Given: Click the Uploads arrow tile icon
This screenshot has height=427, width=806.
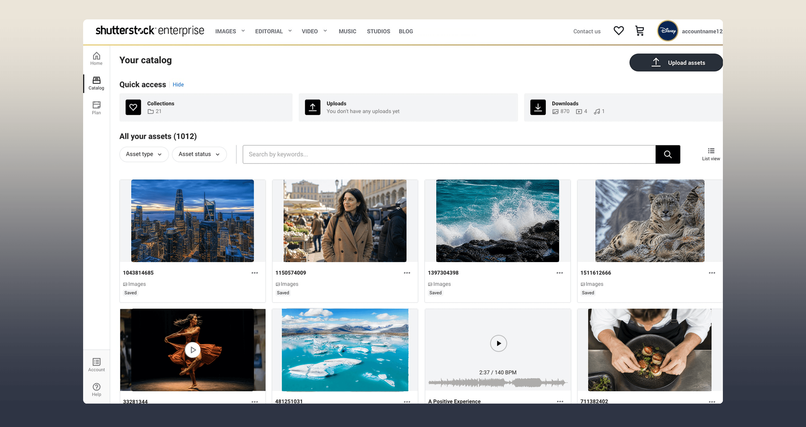Looking at the screenshot, I should pos(313,107).
